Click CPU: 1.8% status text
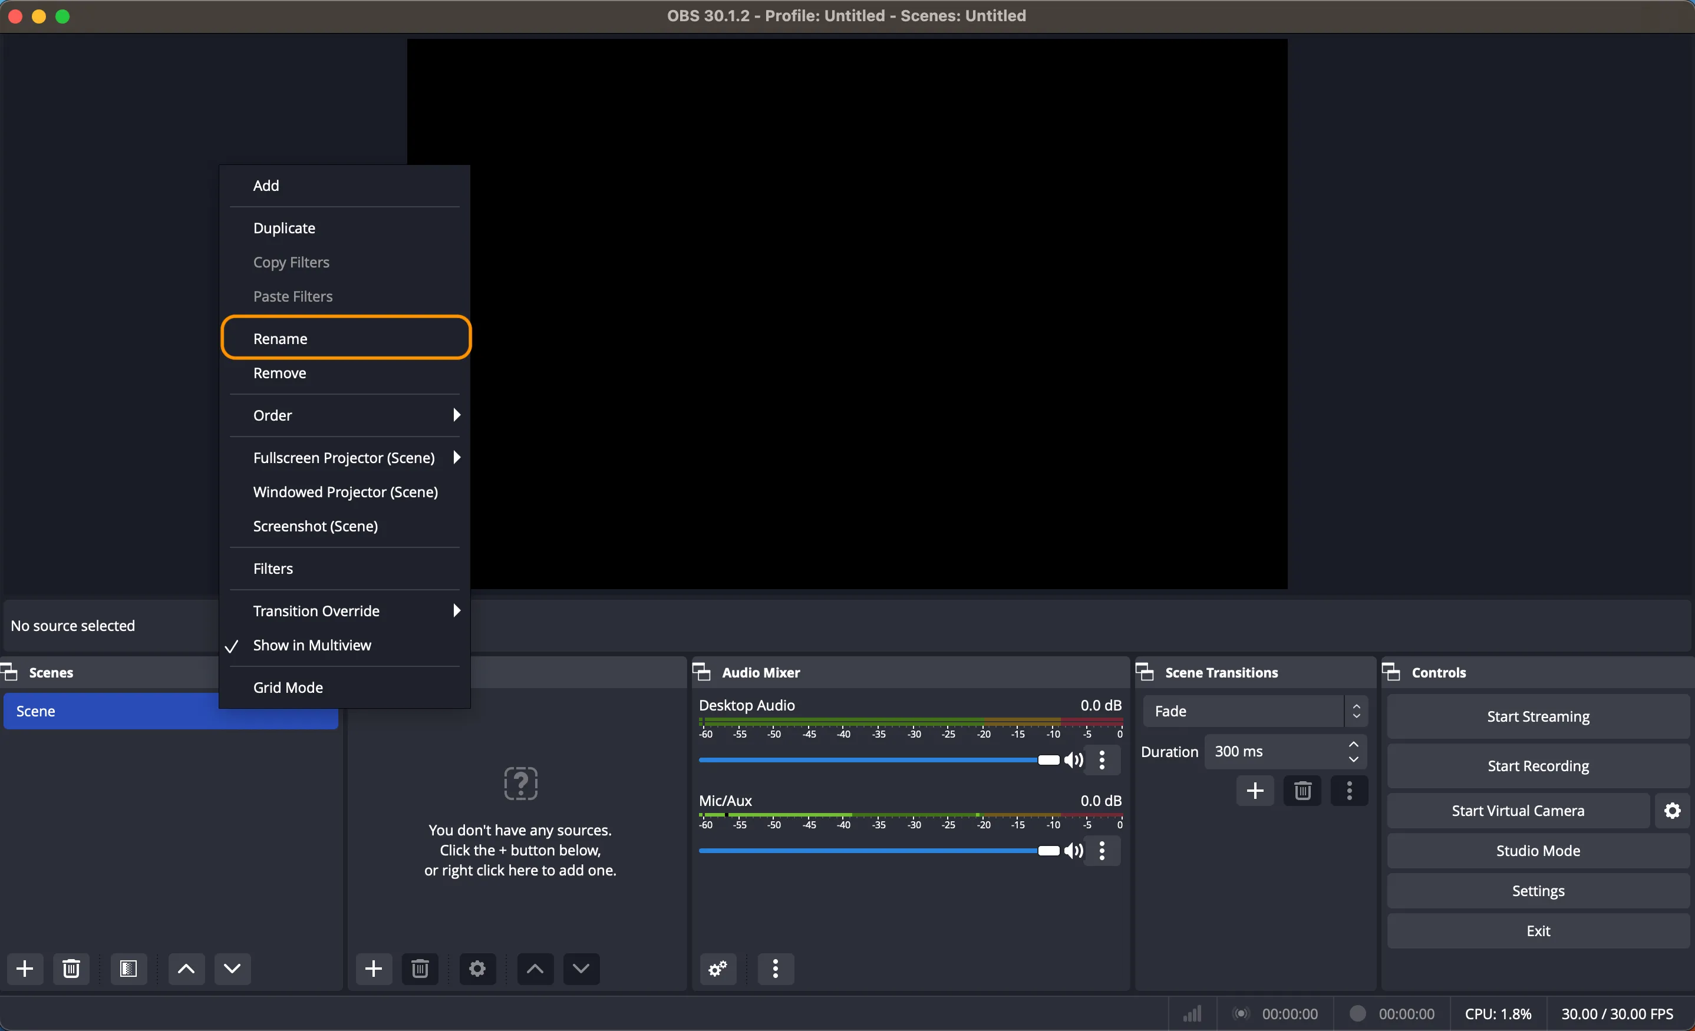 coord(1498,1014)
